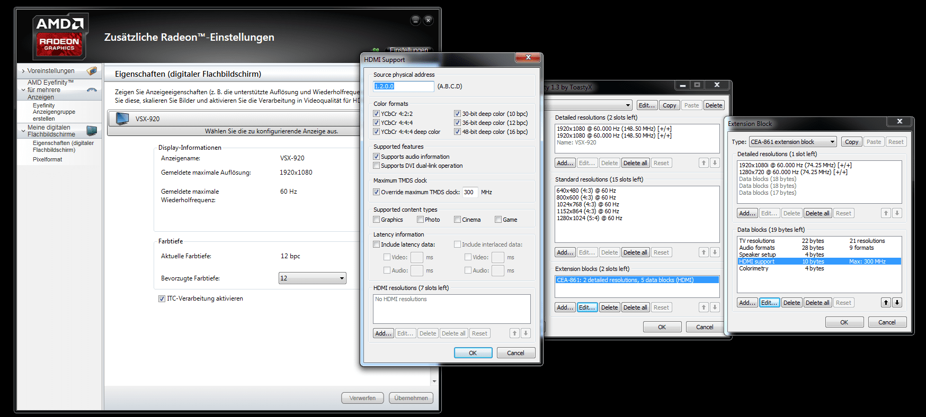Click Add... under HDMI resolutions
The image size is (926, 417).
point(384,333)
